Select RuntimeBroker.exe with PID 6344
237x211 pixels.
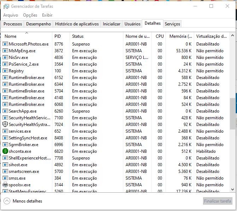[x=27, y=84]
